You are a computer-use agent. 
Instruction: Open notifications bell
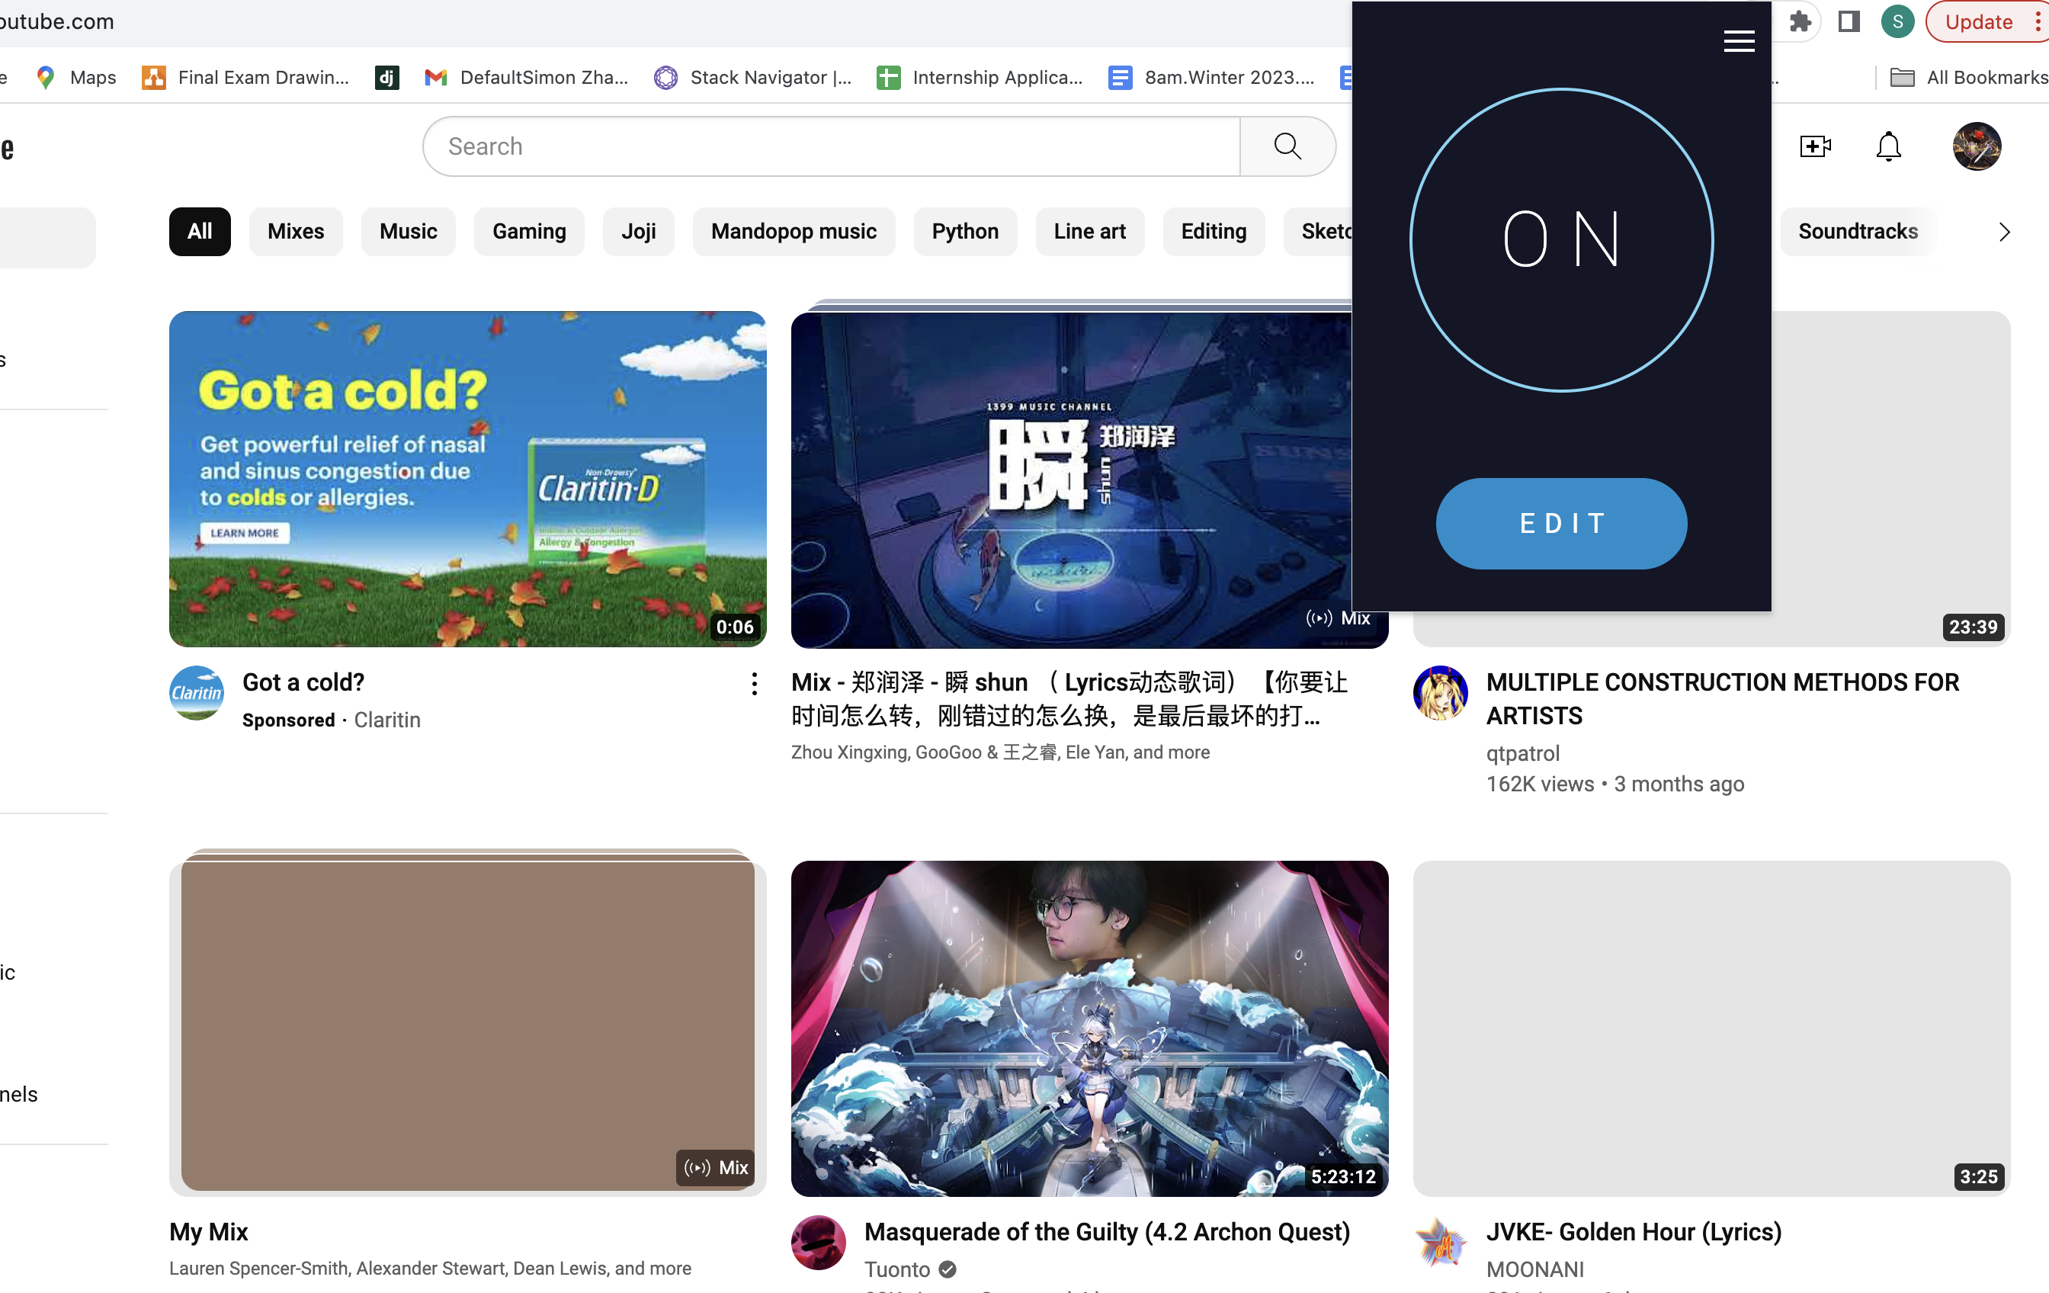tap(1888, 146)
